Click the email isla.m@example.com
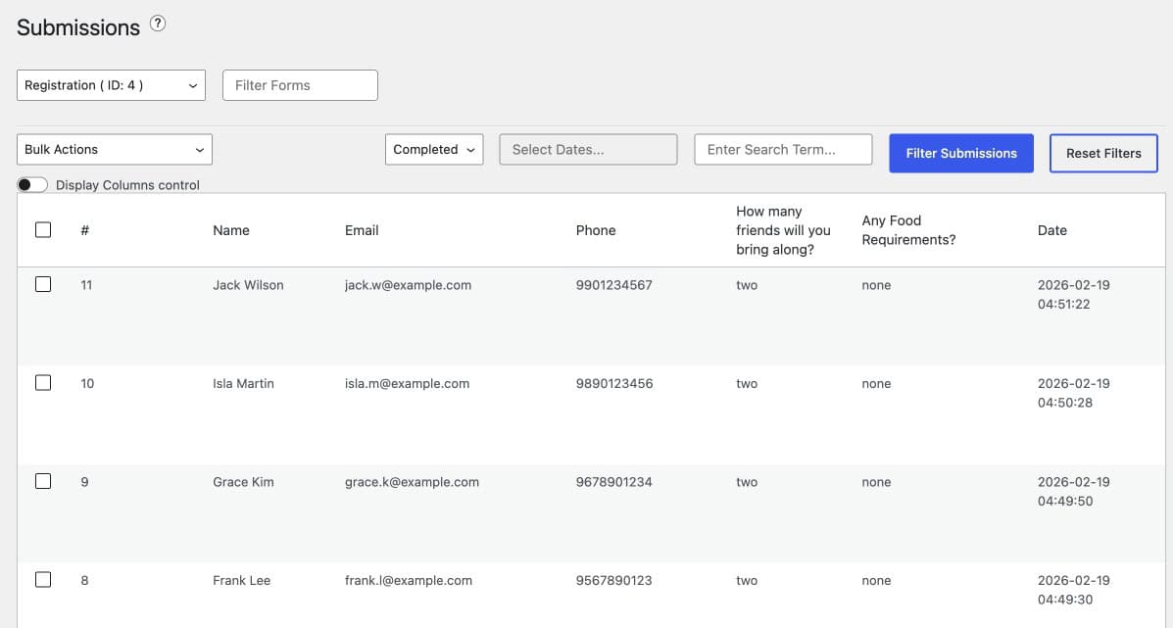Viewport: 1173px width, 628px height. 407,383
